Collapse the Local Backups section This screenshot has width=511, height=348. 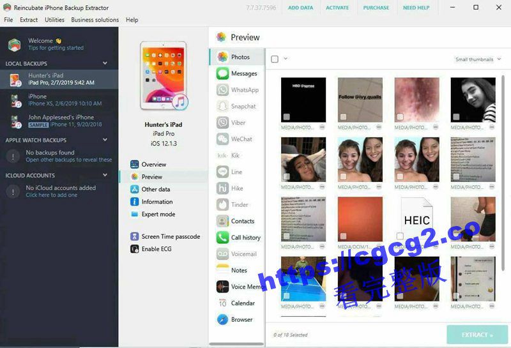(105, 64)
